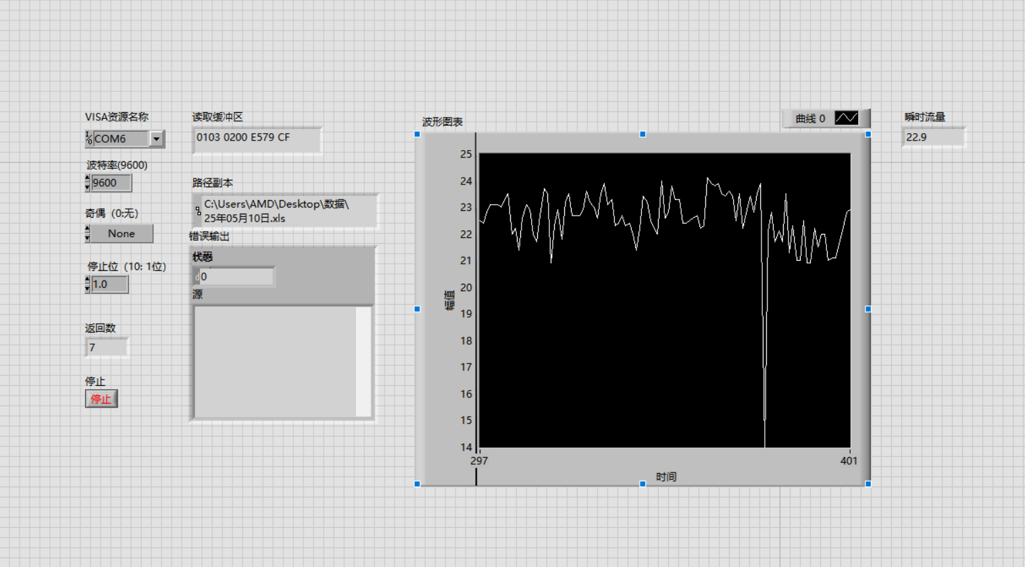This screenshot has height=567, width=1025.
Task: Click the 瞬时流量 label
Action: 925,117
